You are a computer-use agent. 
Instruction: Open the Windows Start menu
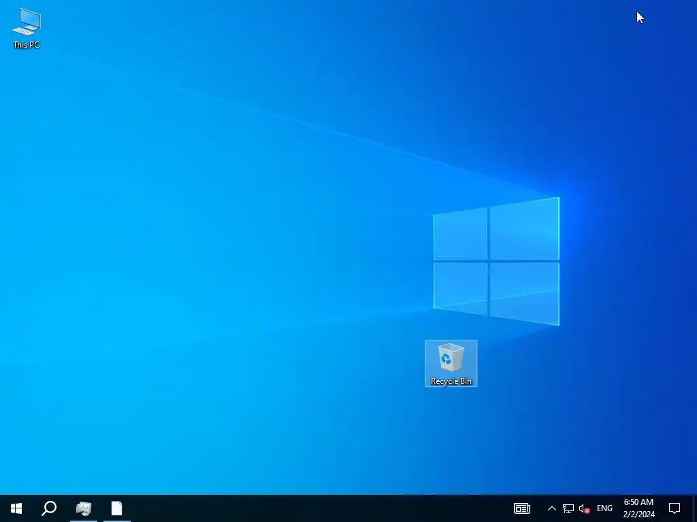[16, 508]
